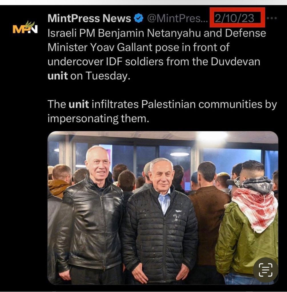Click the blue verified badge
Viewport: 287px width, 292px height.
click(x=139, y=18)
